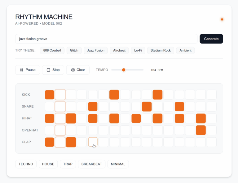Stop the sequencer playback
Screen dimensions: 238x183
point(53,70)
